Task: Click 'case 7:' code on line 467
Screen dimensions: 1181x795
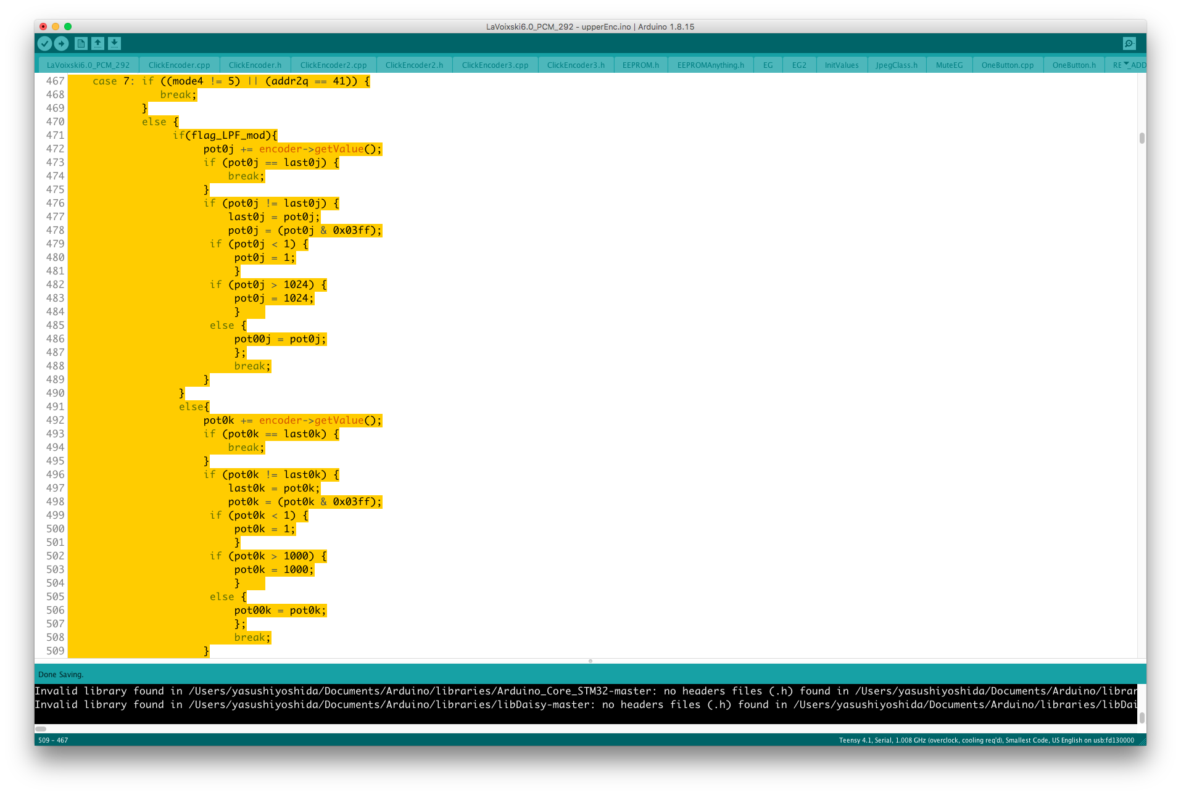Action: pos(114,81)
